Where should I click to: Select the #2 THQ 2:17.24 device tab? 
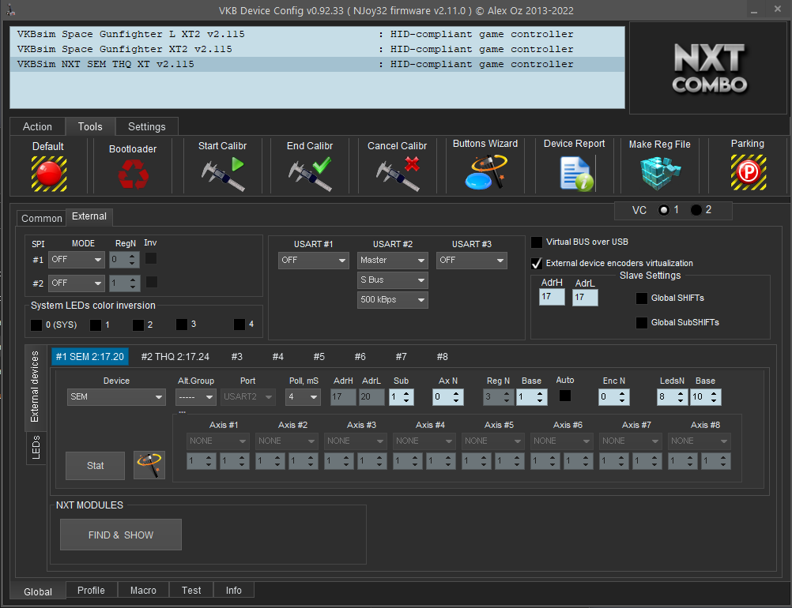pyautogui.click(x=175, y=357)
